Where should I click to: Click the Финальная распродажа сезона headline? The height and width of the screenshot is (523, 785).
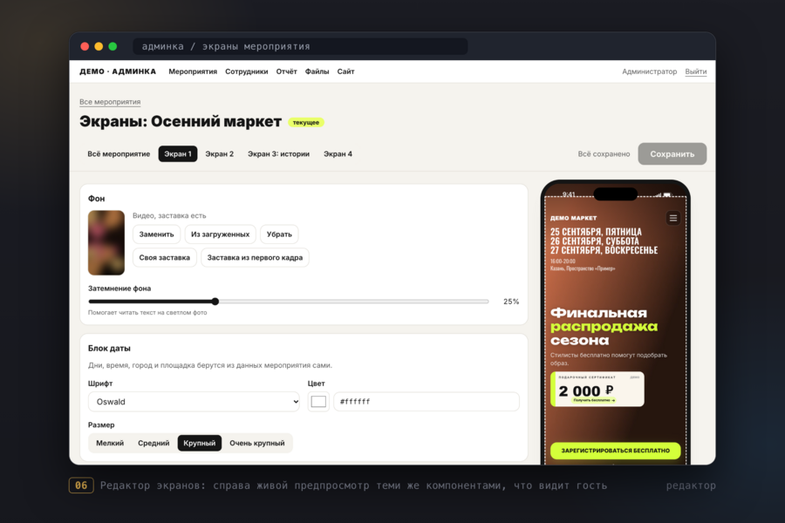(604, 327)
